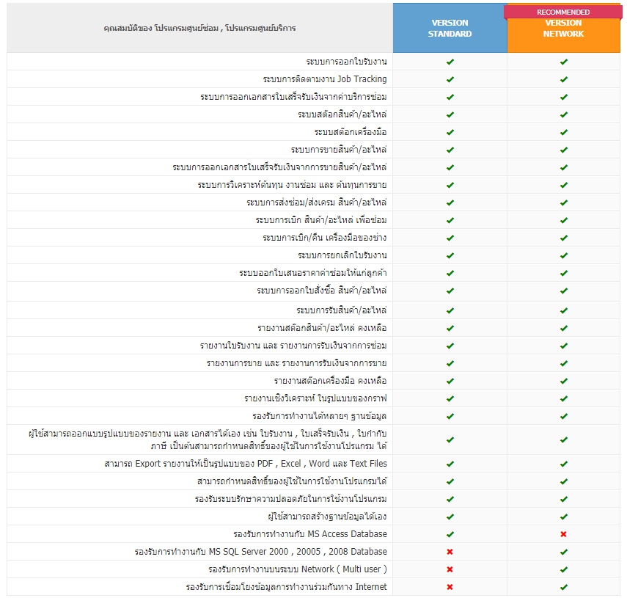
Task: Select the Job Tracking feature text
Action: (324, 79)
